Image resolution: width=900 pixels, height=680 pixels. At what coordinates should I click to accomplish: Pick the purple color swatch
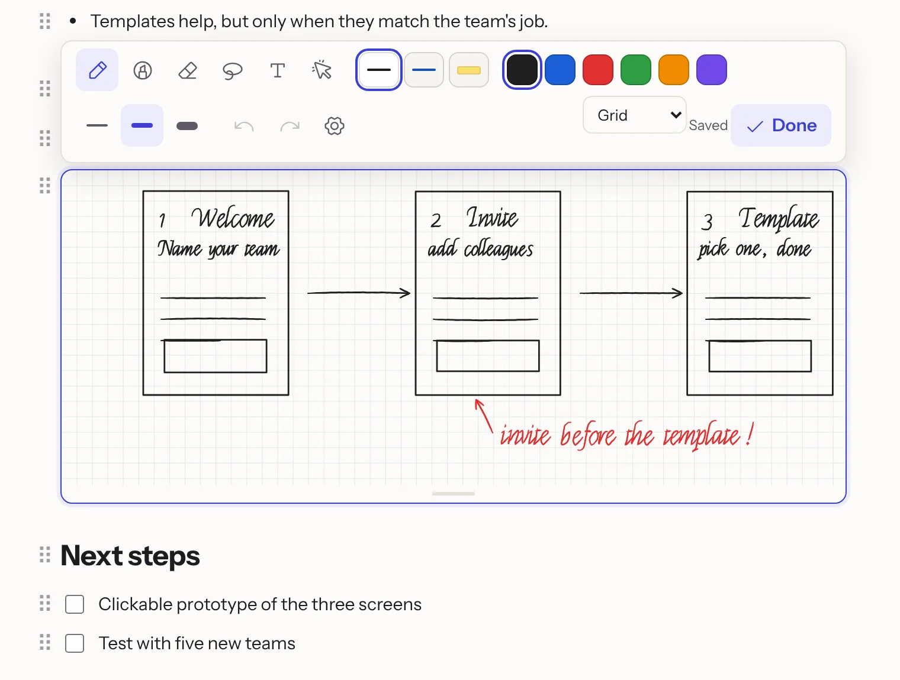[x=712, y=70]
